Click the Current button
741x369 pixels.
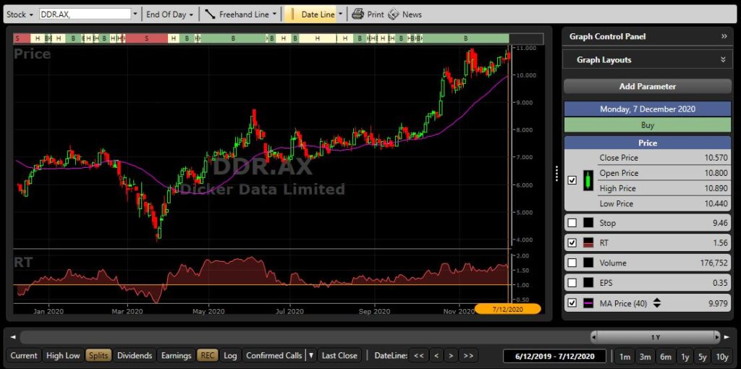pos(24,355)
